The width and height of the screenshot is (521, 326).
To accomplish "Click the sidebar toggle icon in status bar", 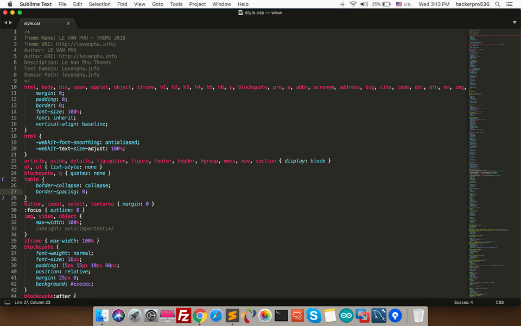I will pos(7,302).
